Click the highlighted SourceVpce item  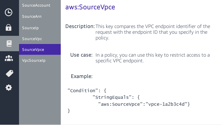pyautogui.click(x=33, y=49)
